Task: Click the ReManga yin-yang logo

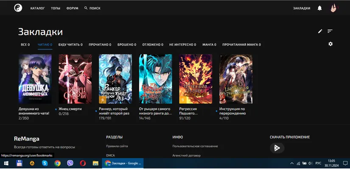Action: click(x=18, y=8)
